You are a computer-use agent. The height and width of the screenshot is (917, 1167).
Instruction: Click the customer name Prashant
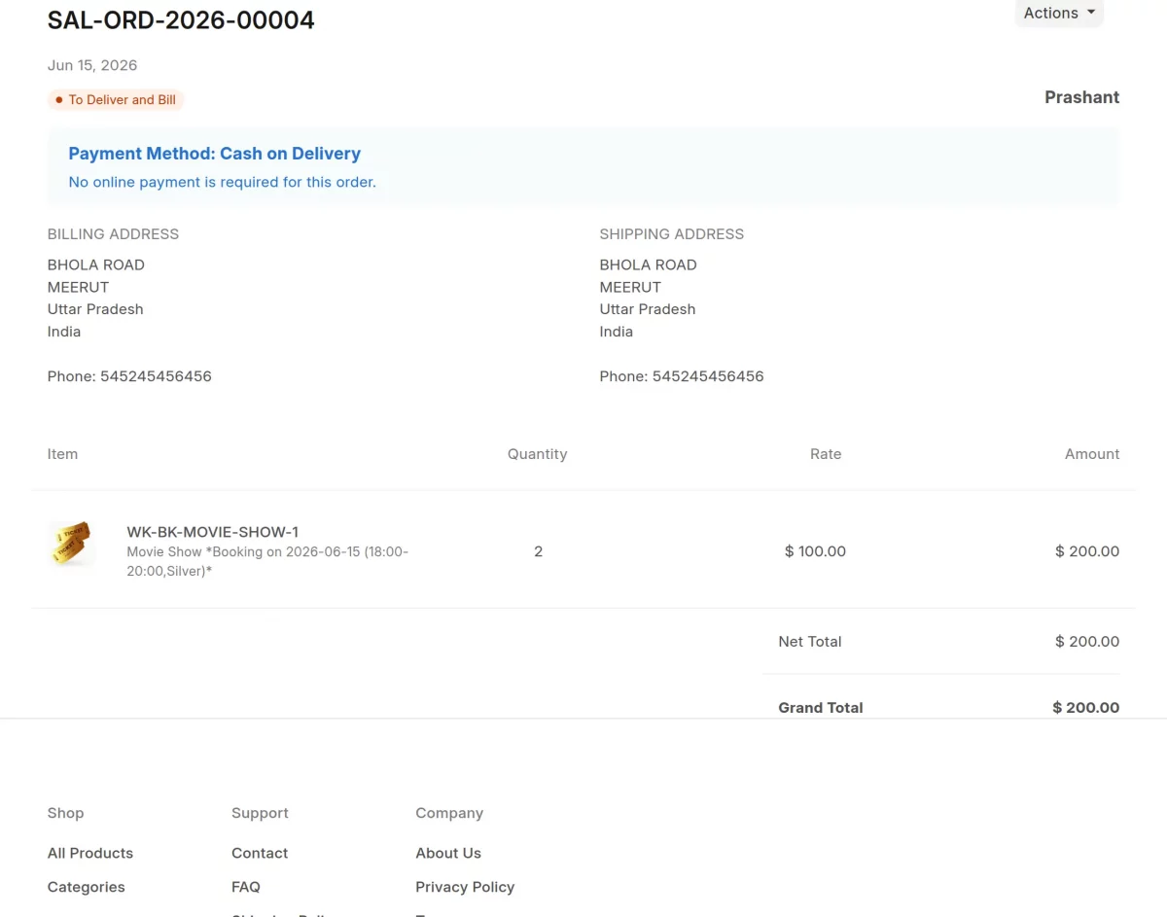point(1081,97)
